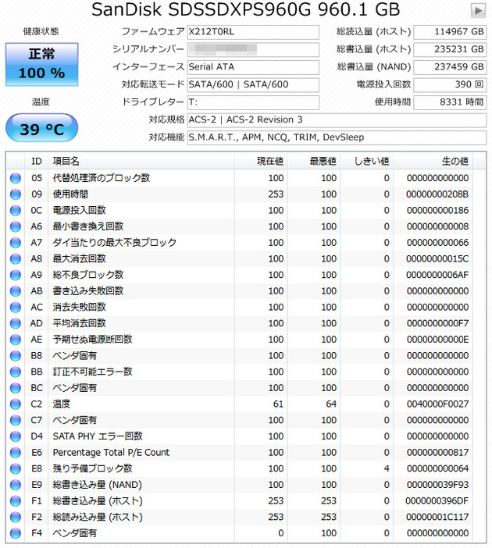Click the インターフェース field showing Serial ATA

pyautogui.click(x=253, y=67)
